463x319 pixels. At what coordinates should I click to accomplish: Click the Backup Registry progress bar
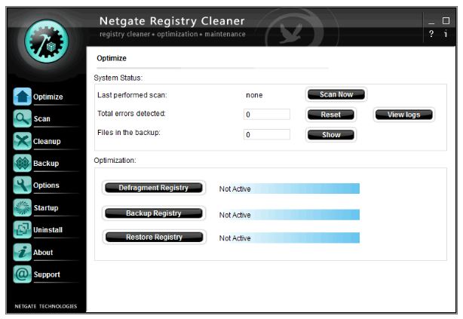click(x=289, y=215)
